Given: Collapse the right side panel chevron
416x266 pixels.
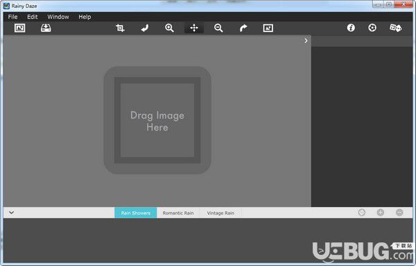Looking at the screenshot, I should [306, 41].
